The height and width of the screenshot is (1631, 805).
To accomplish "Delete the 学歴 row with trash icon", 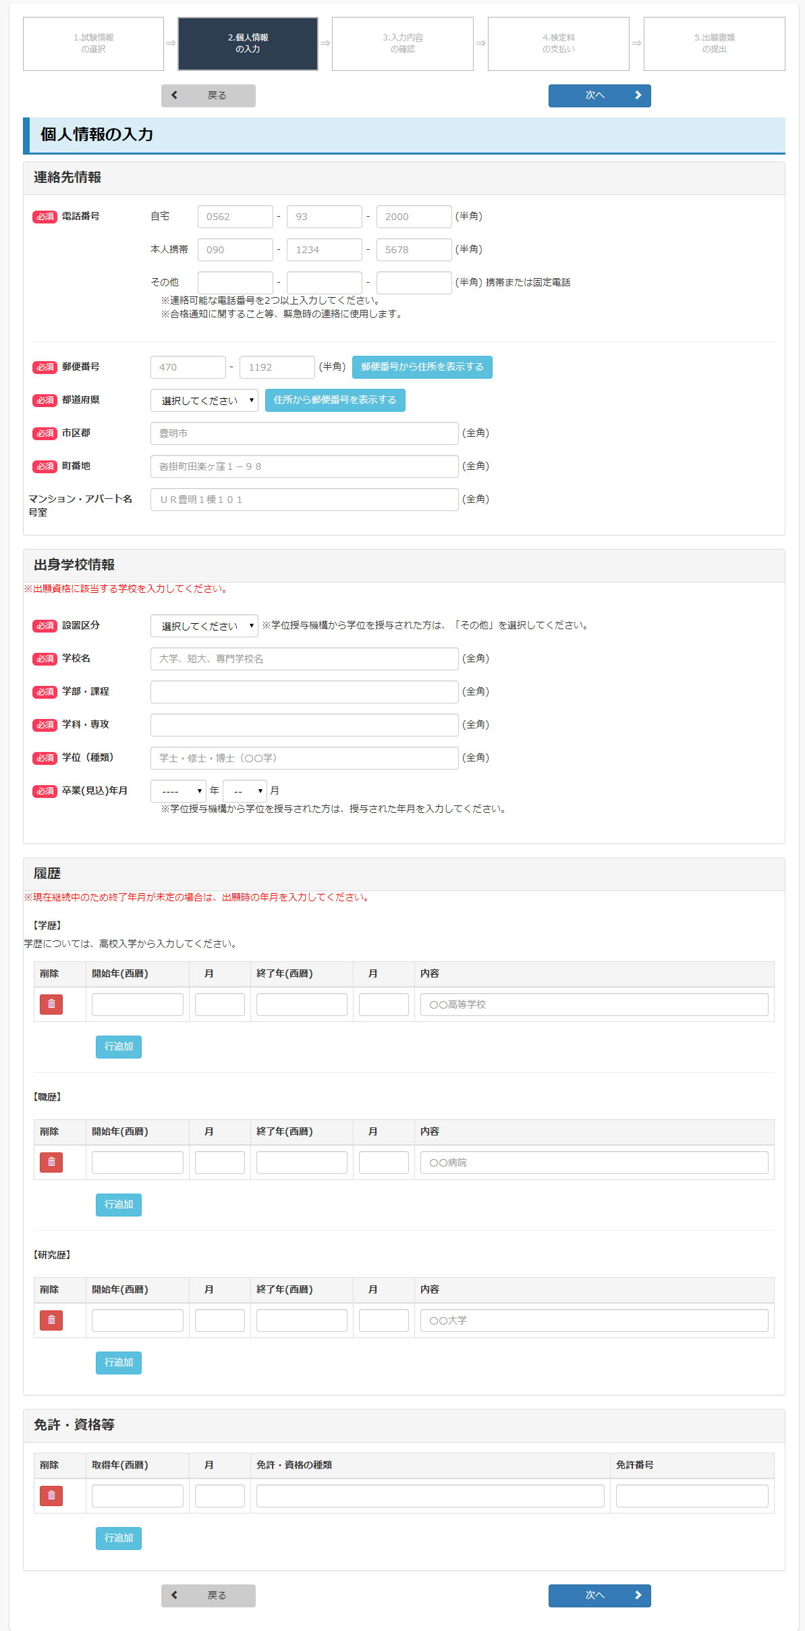I will (51, 1004).
